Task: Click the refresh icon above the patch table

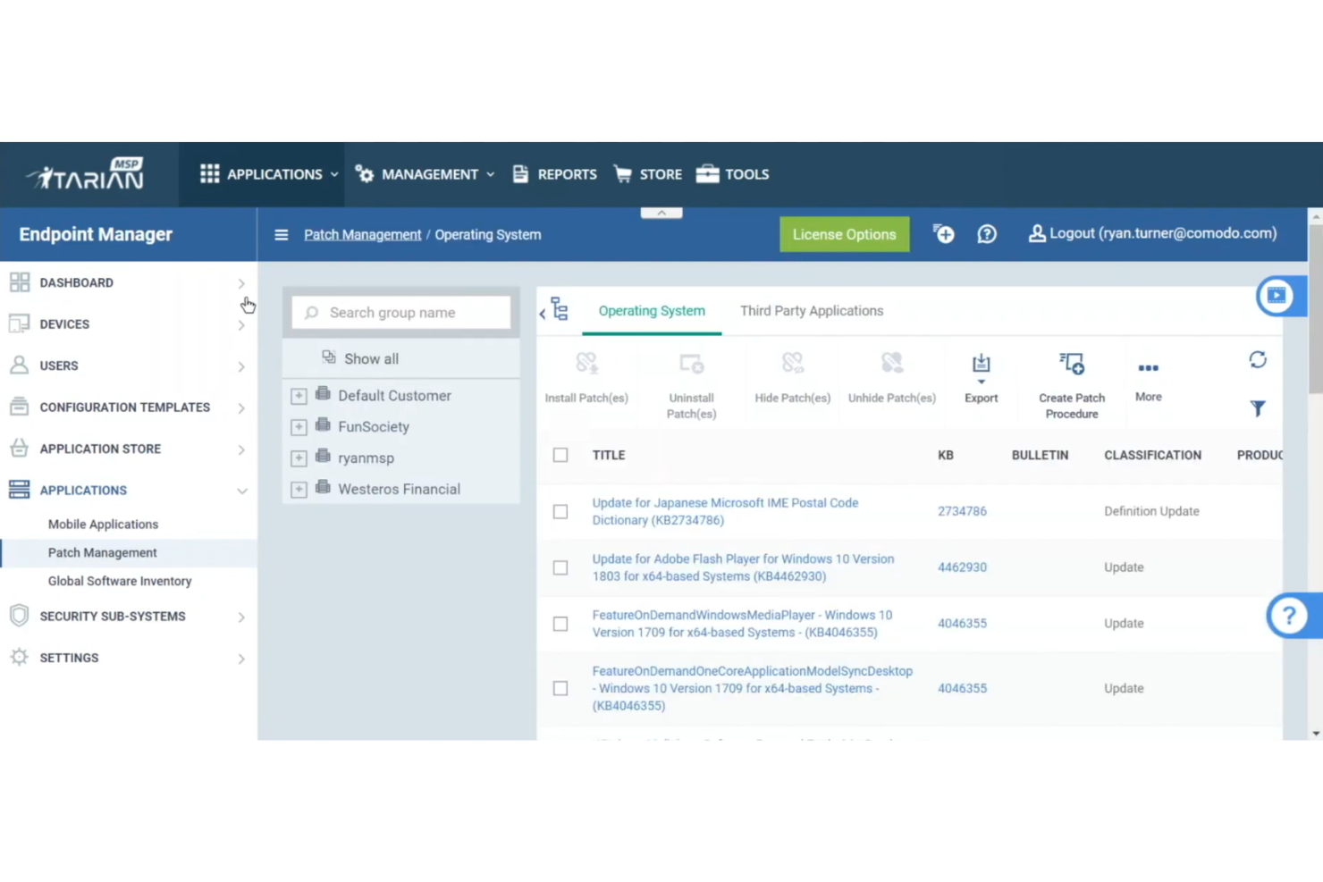Action: click(x=1258, y=359)
